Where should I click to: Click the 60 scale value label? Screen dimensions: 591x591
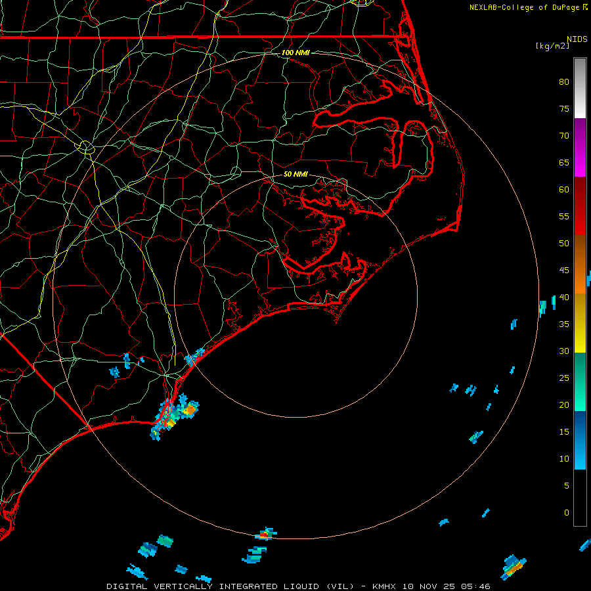tap(564, 190)
